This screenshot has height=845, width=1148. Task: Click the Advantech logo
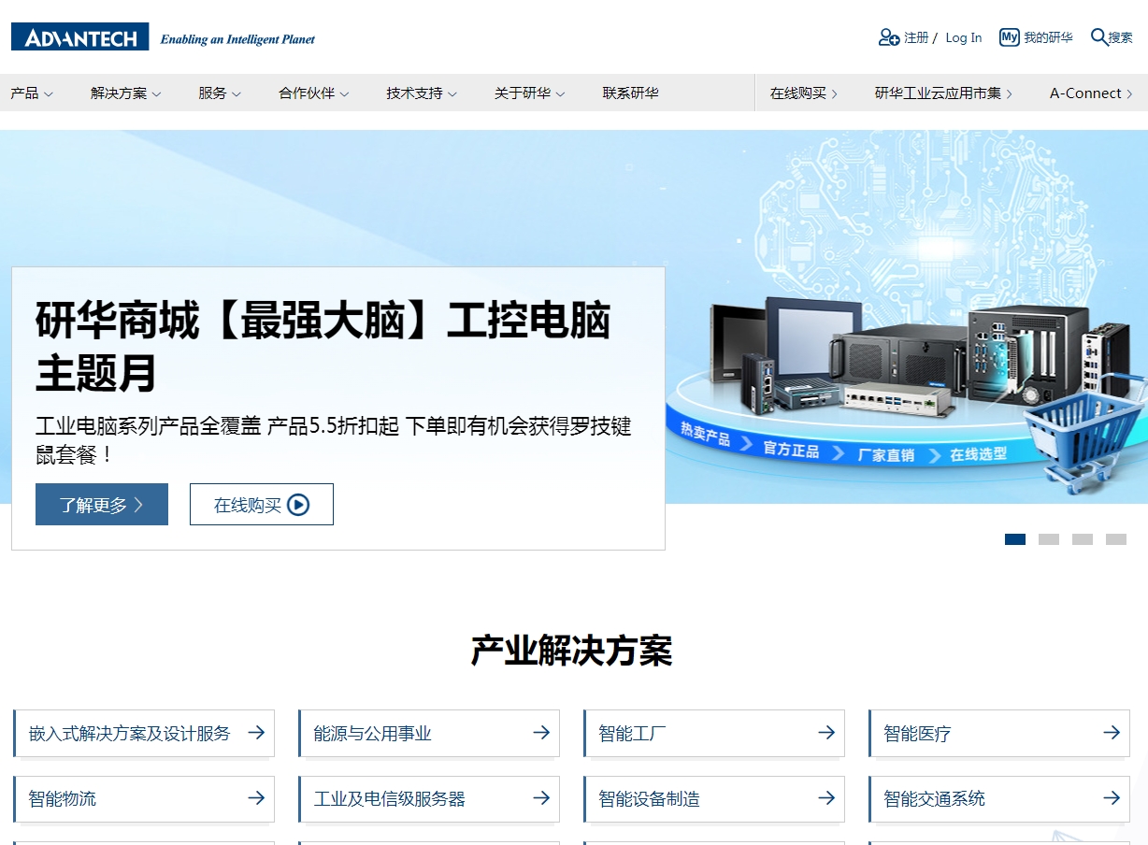point(80,37)
